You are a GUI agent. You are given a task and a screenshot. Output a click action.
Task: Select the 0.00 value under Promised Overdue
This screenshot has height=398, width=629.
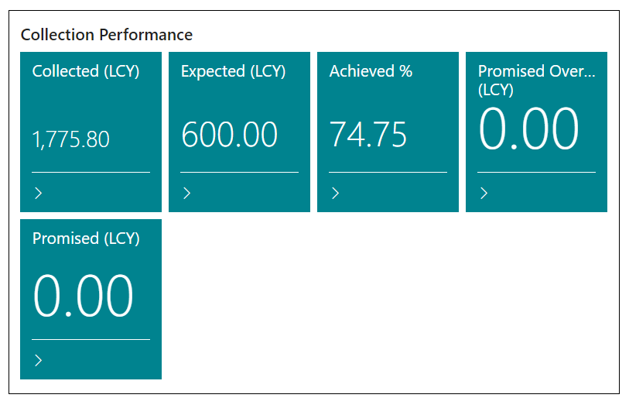[x=528, y=129]
